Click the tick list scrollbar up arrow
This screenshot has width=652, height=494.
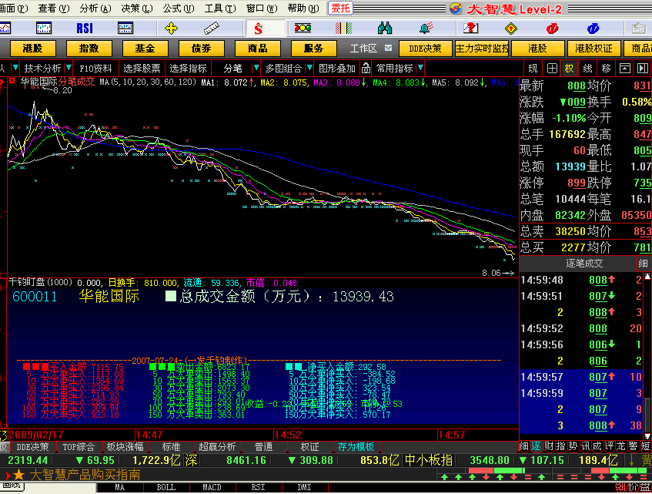(x=647, y=277)
